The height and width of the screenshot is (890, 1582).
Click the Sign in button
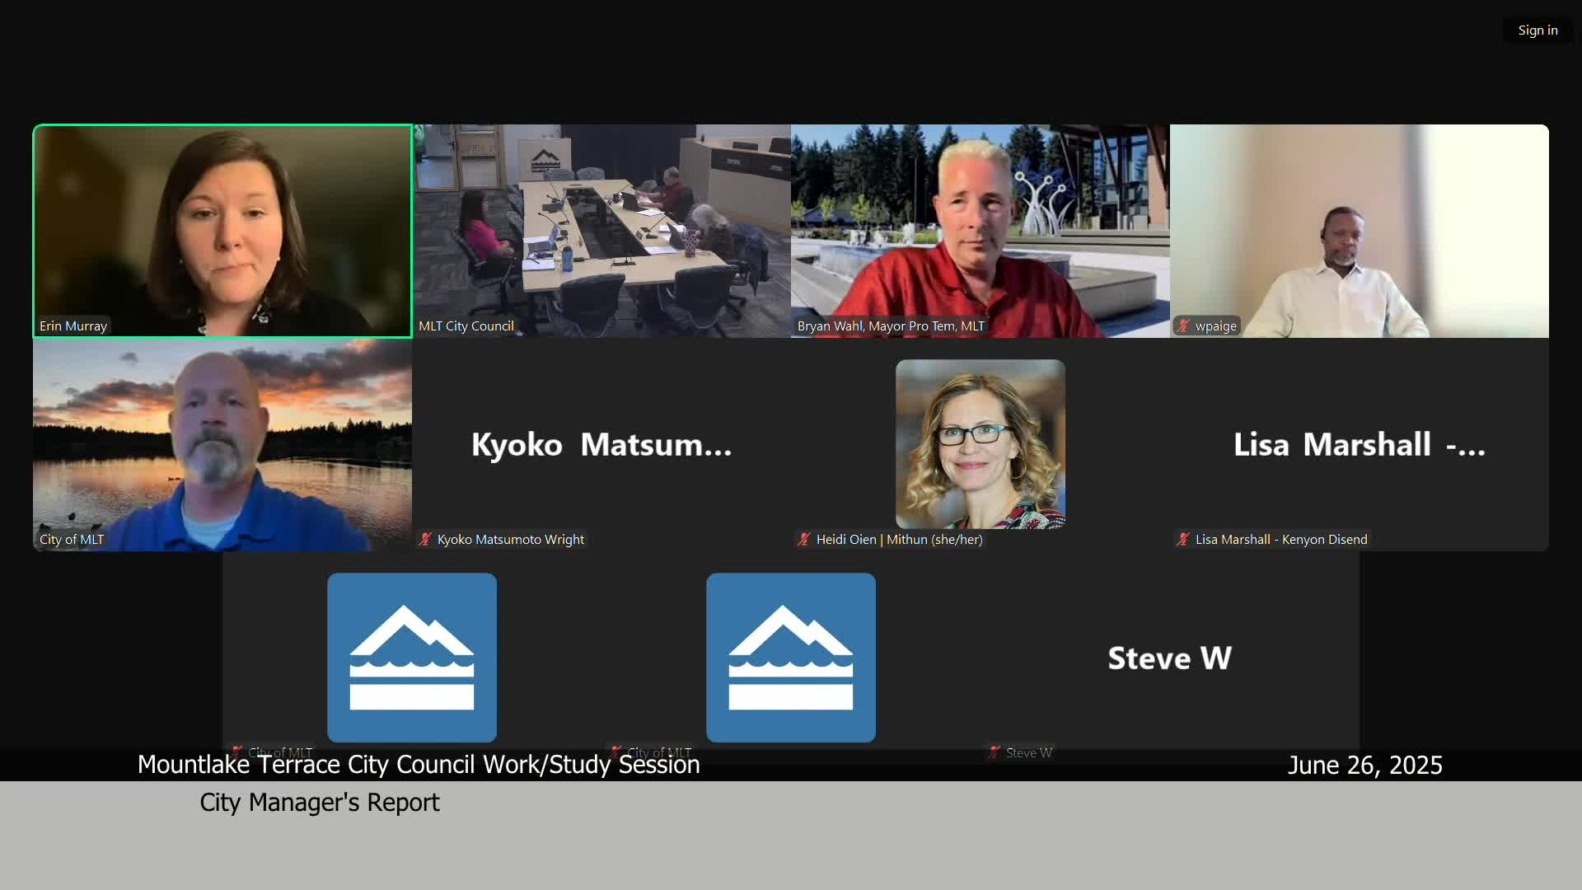click(x=1537, y=30)
